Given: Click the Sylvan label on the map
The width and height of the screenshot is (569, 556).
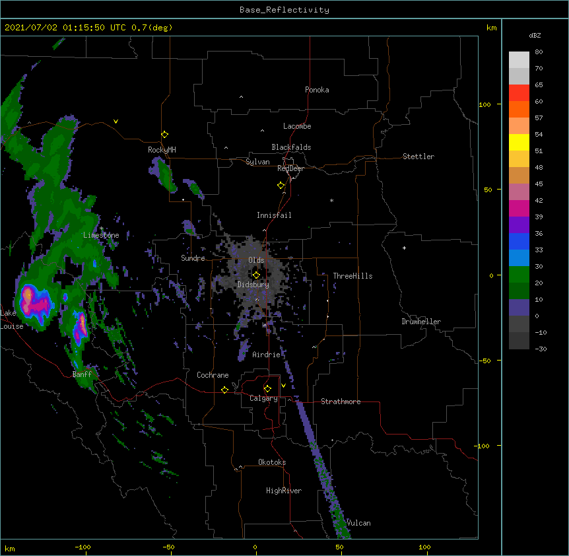Looking at the screenshot, I should (x=257, y=162).
